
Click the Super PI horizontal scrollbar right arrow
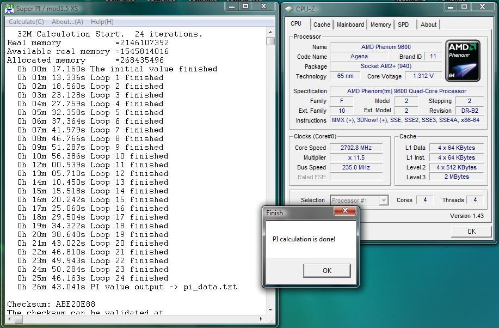261,319
